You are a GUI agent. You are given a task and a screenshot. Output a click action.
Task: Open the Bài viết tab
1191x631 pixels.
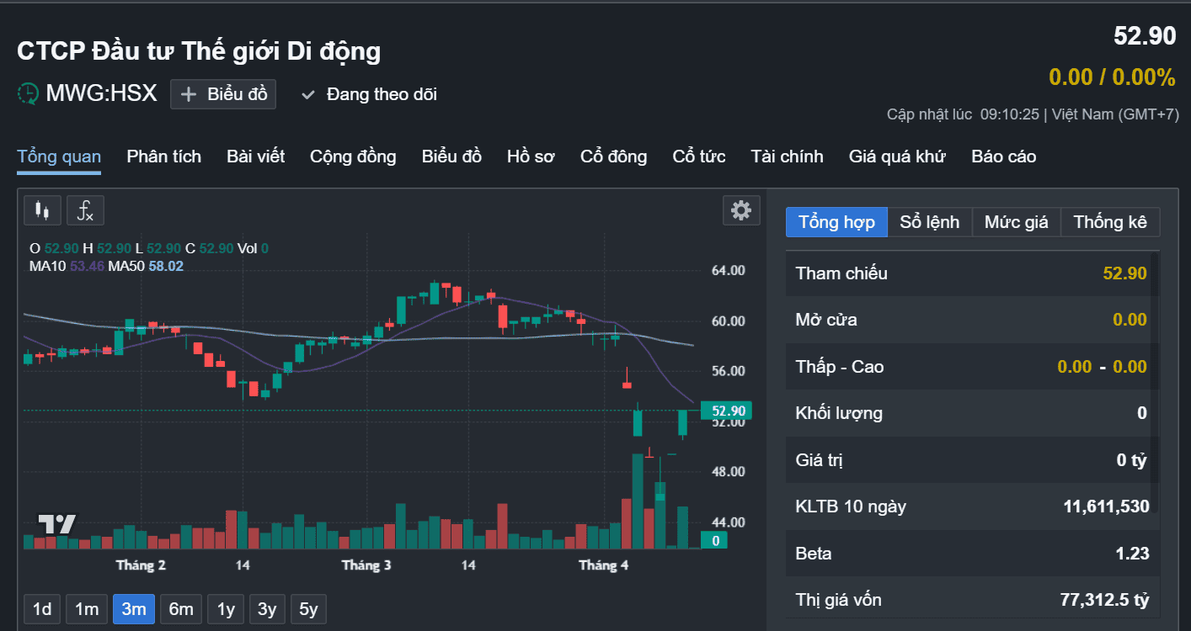pos(256,156)
